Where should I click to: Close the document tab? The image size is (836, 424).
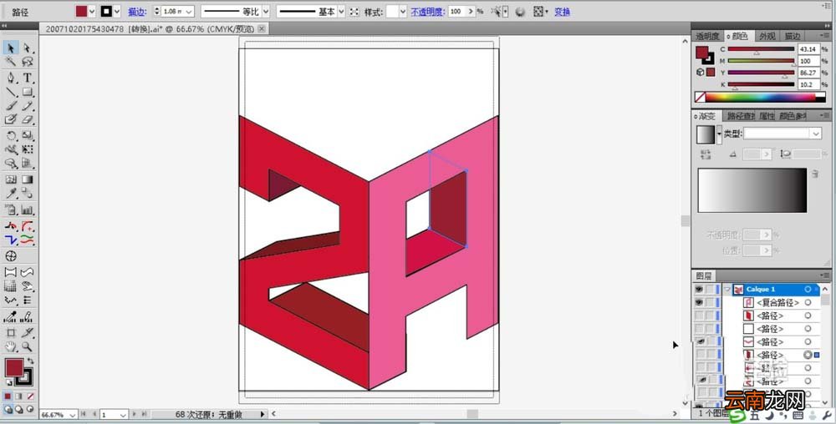coord(262,28)
